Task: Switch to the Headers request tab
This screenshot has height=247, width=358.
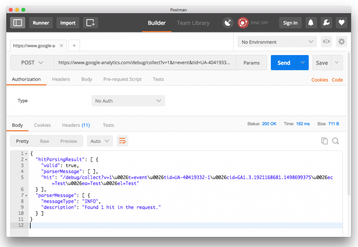Action: click(x=61, y=79)
